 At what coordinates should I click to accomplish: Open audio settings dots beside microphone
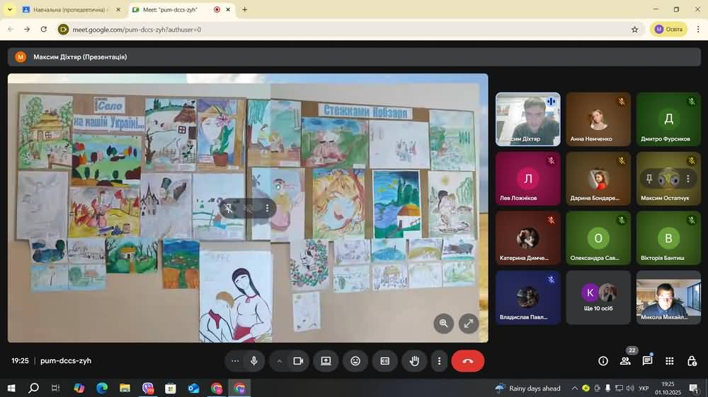pyautogui.click(x=235, y=361)
